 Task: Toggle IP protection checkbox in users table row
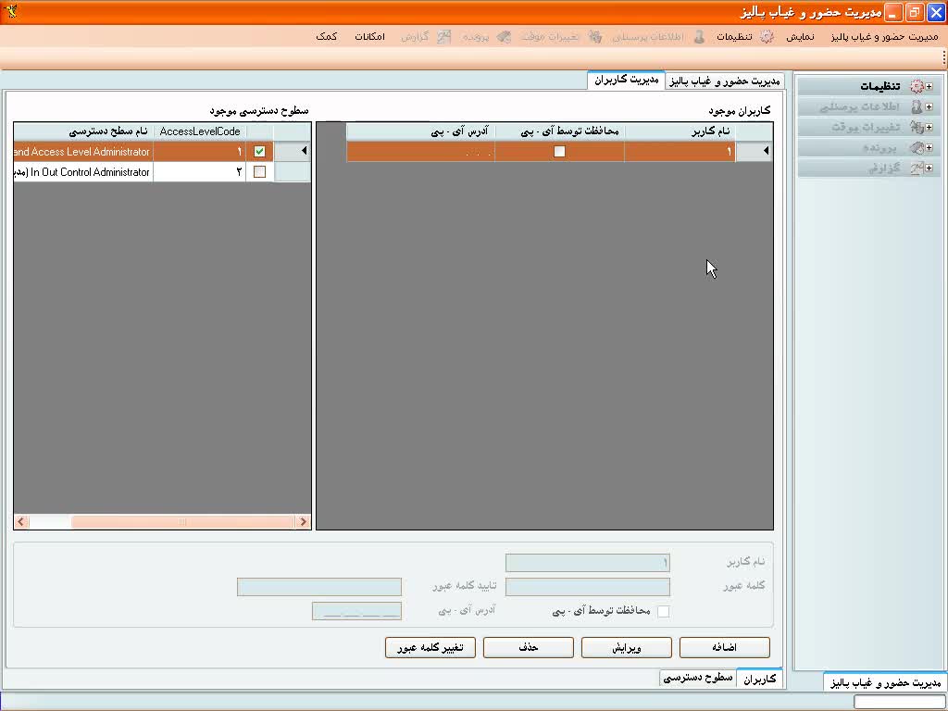point(559,152)
